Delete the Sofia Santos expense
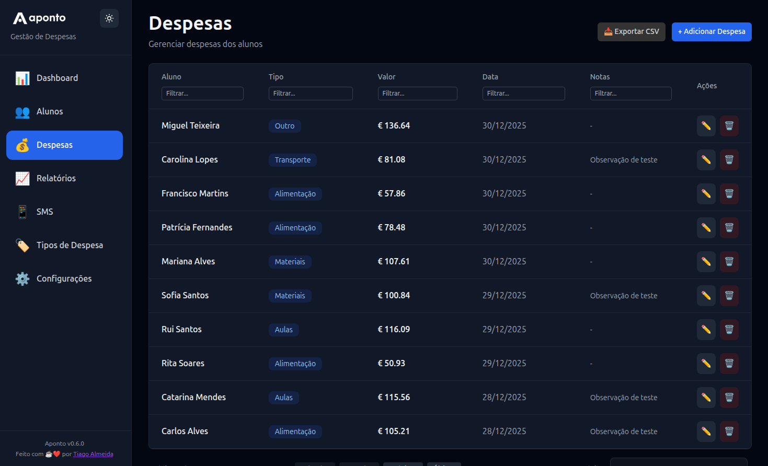 (729, 296)
